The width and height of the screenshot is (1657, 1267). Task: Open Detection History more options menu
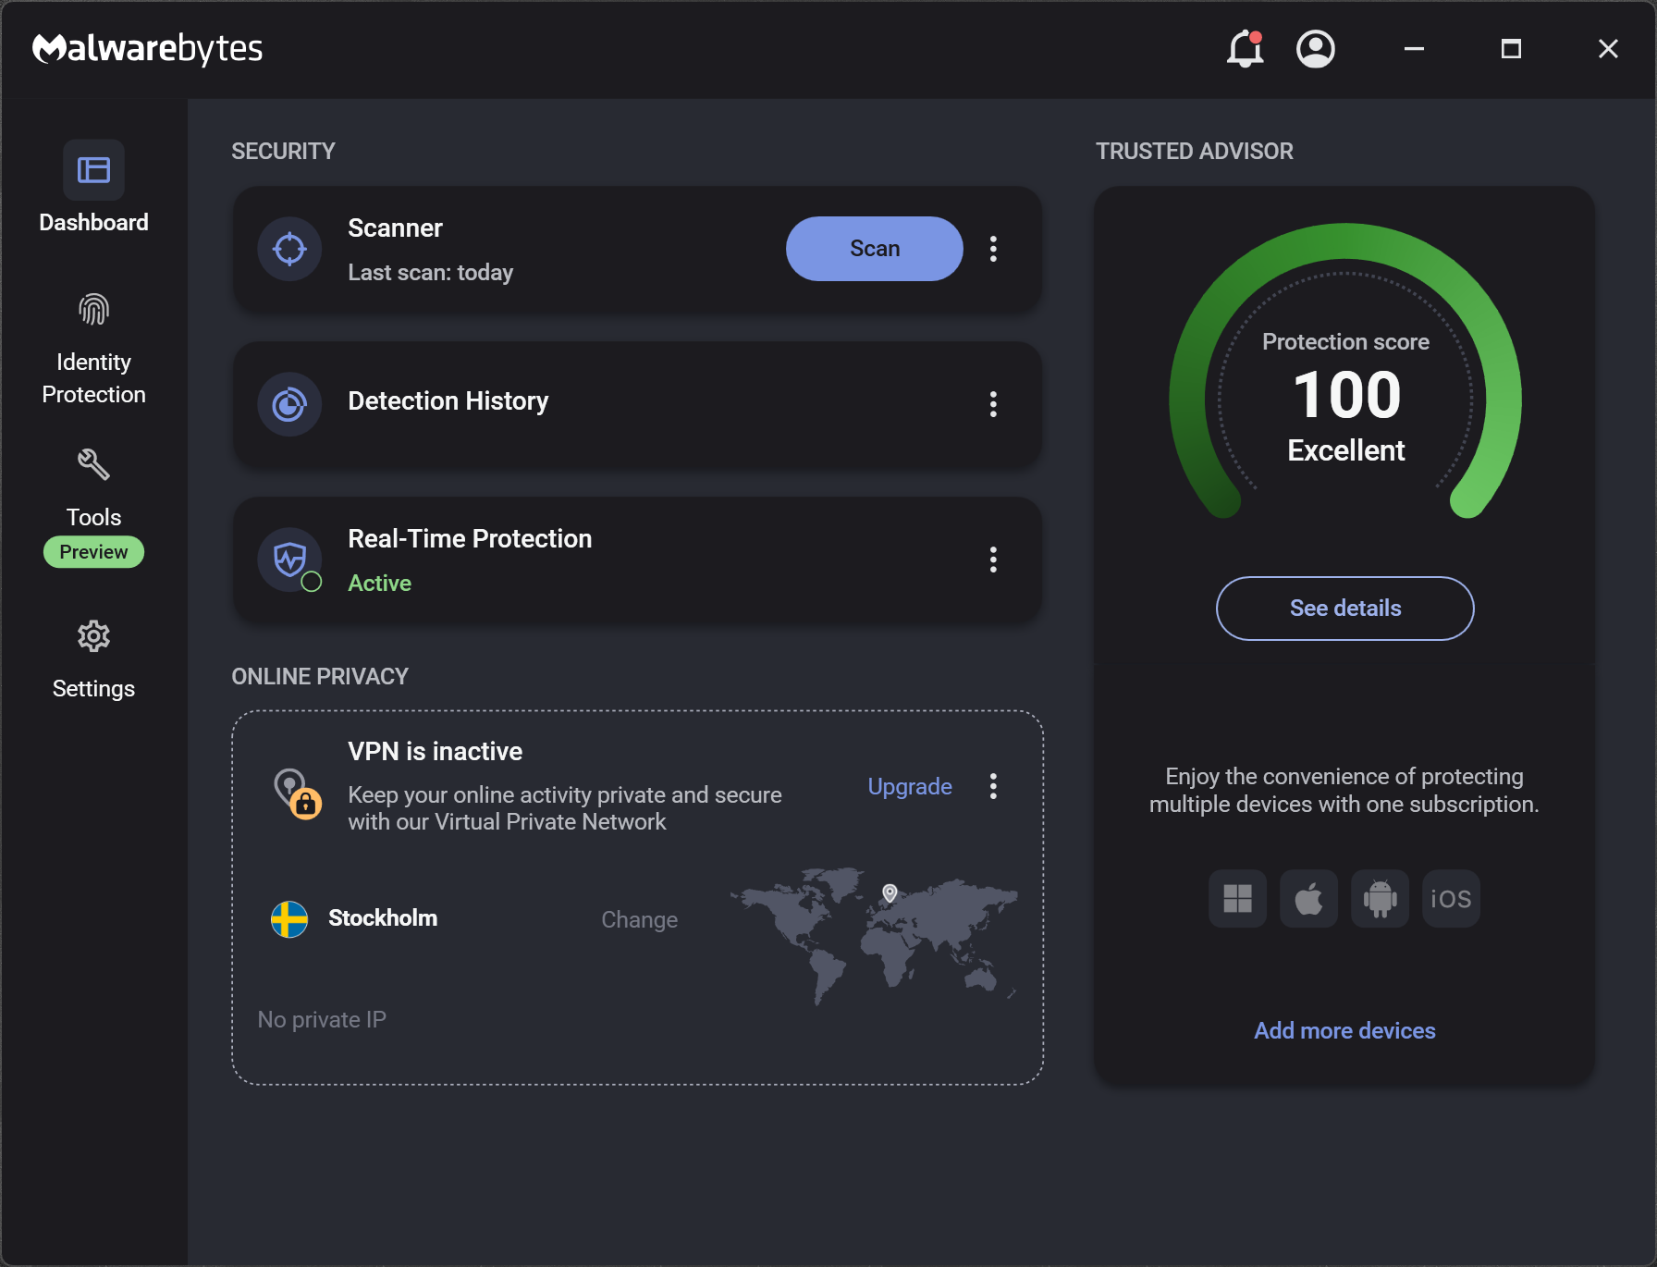click(x=993, y=404)
